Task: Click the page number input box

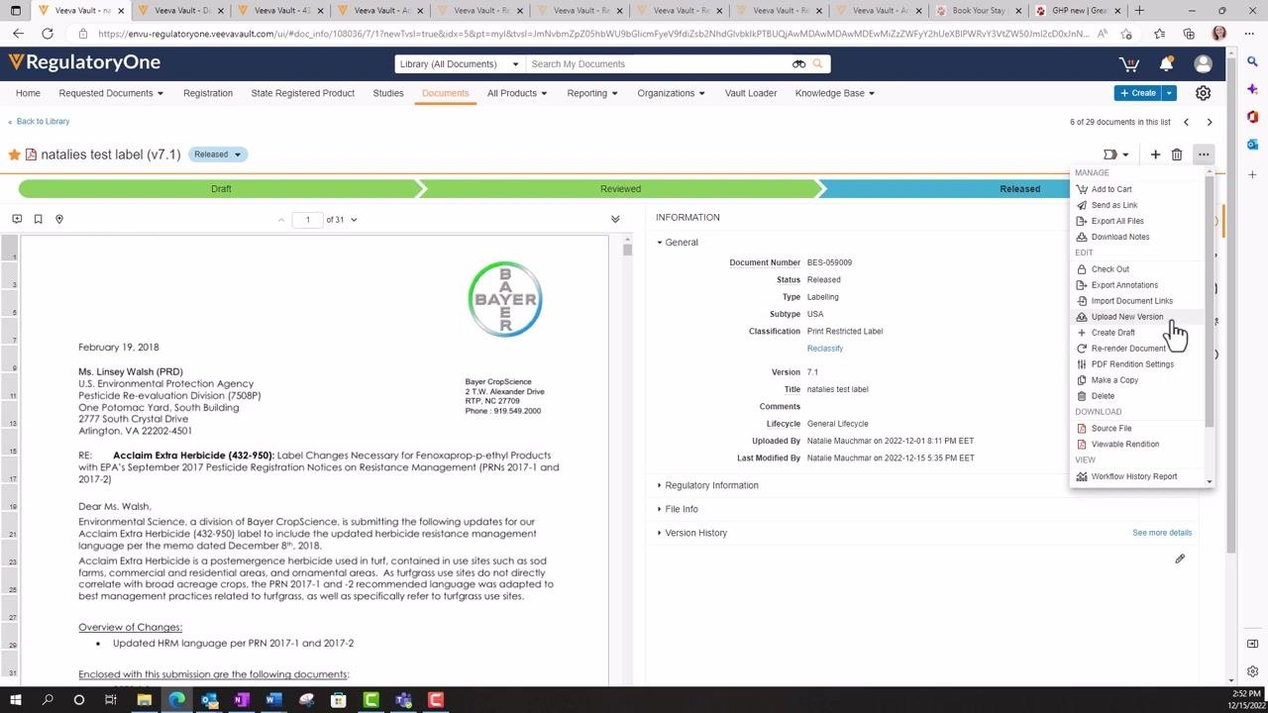Action: pos(307,219)
